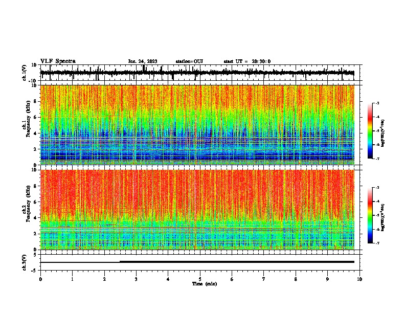Click the ch.2 PSD color bar
405x313 pixels.
click(x=370, y=215)
